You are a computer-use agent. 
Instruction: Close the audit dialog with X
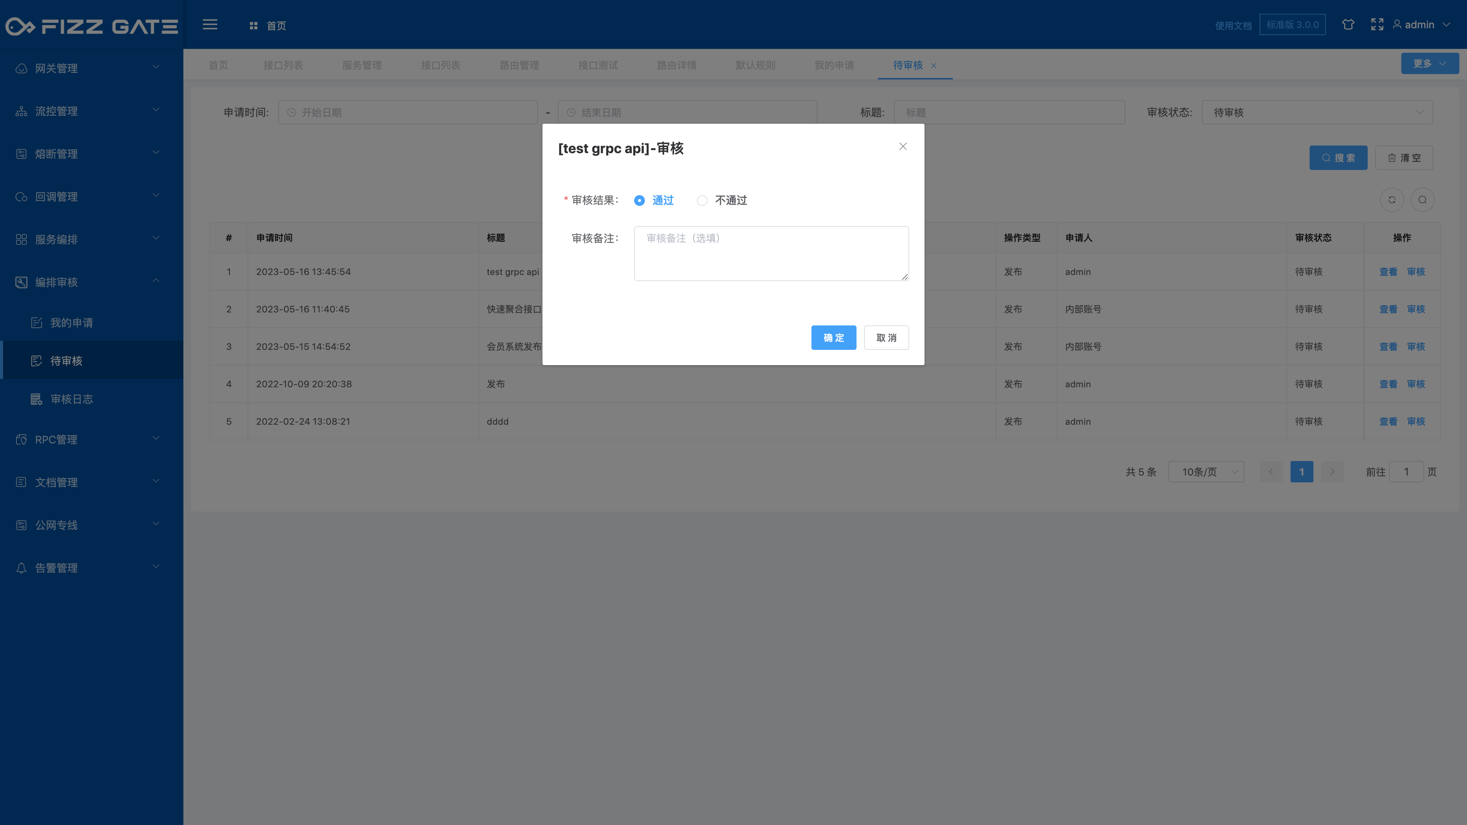click(x=903, y=146)
